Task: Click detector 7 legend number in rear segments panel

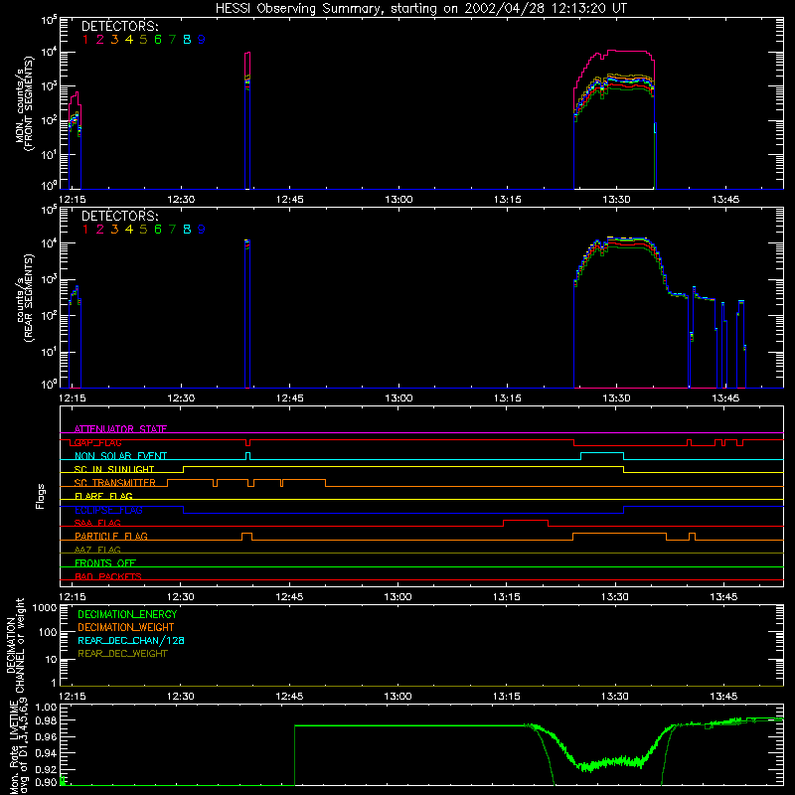Action: point(172,230)
